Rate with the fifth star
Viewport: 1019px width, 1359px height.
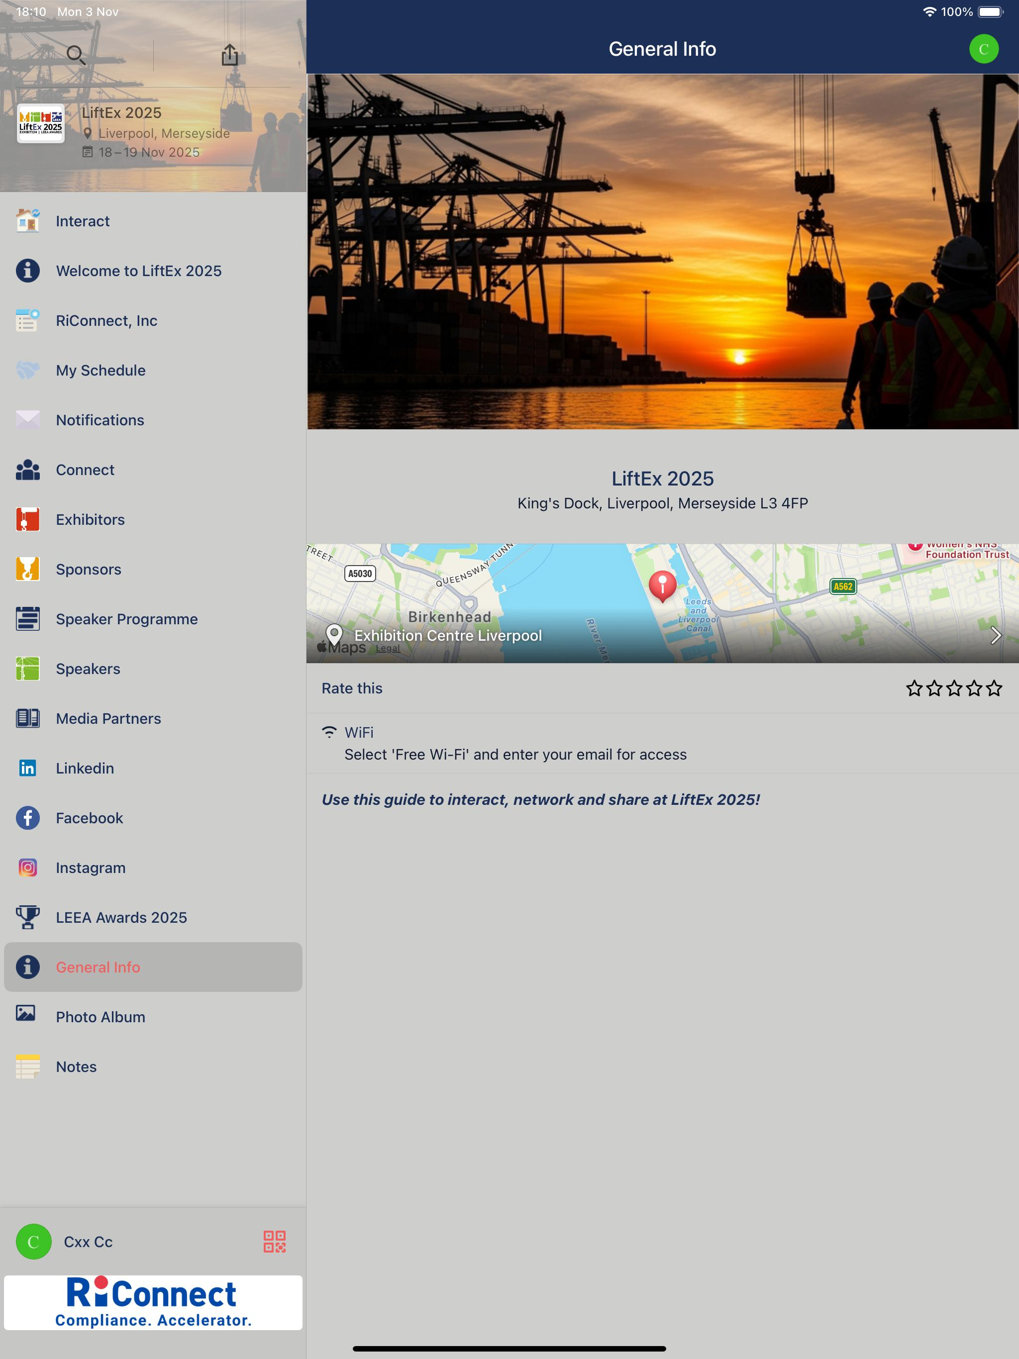pos(994,688)
